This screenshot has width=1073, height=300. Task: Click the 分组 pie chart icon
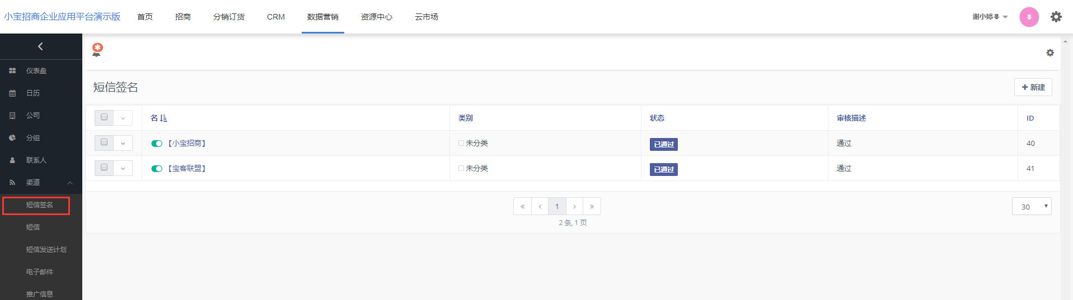point(12,138)
